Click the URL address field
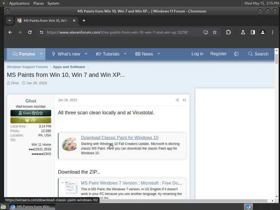 coord(117,32)
